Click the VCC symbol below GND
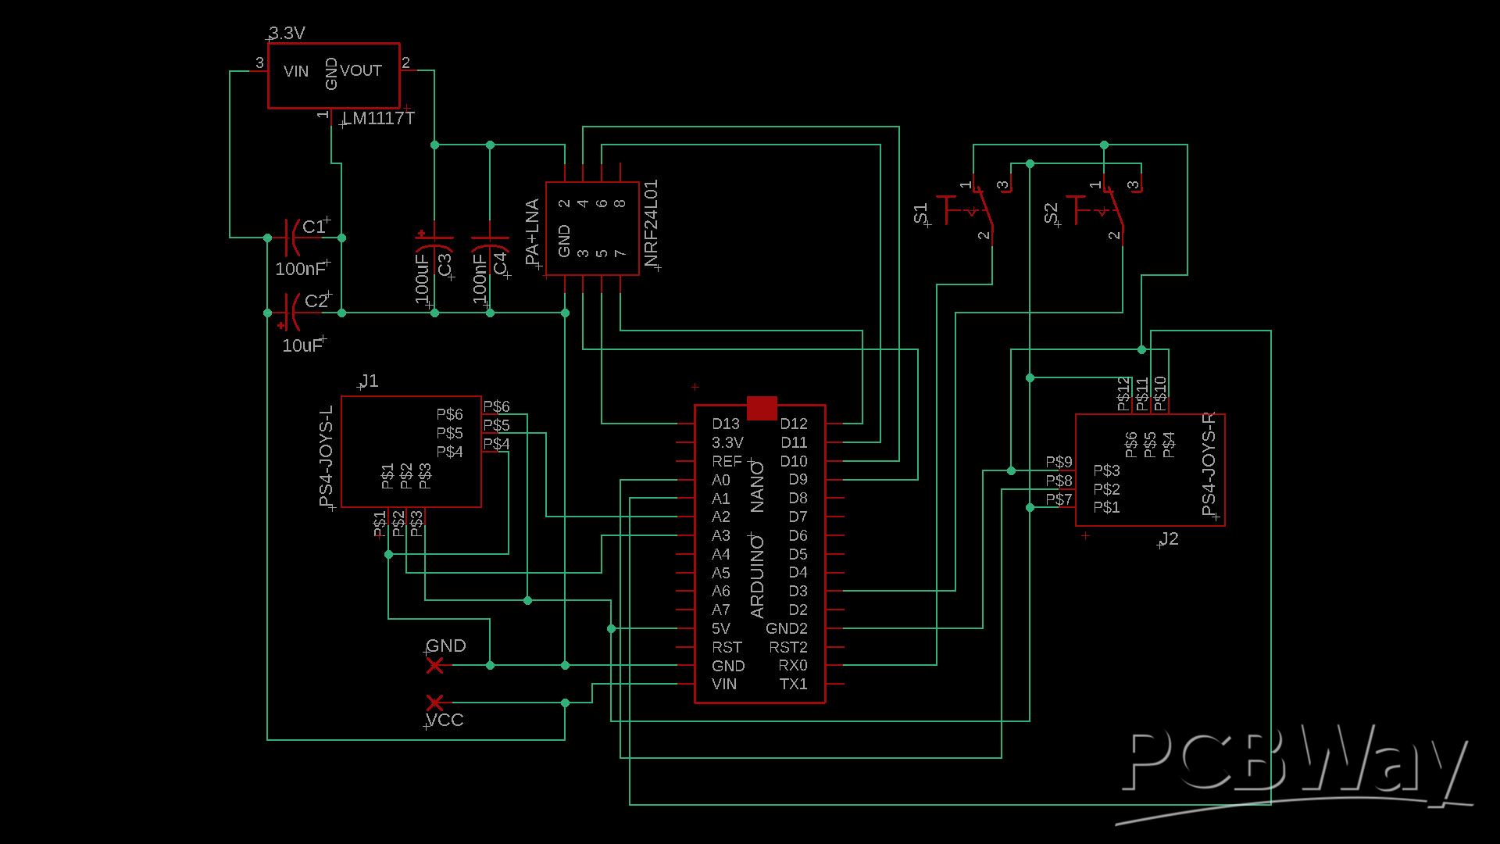The width and height of the screenshot is (1500, 844). pyautogui.click(x=435, y=701)
